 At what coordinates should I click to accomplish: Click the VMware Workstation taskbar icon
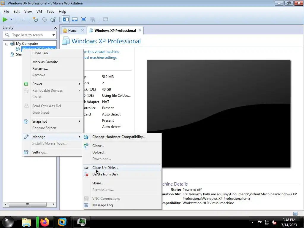click(62, 222)
